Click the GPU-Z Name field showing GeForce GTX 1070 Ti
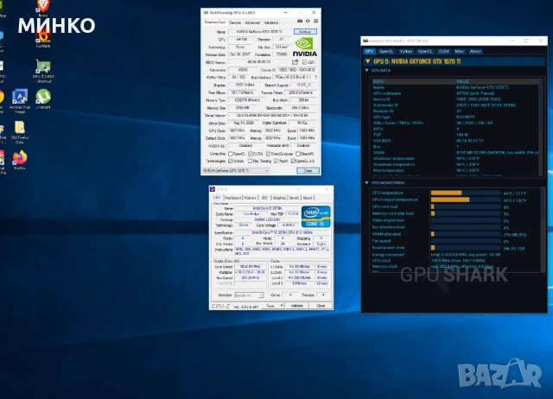553x399 pixels. point(259,32)
